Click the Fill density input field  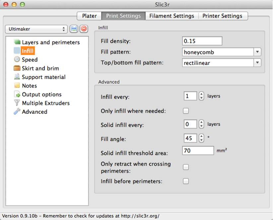click(202, 41)
